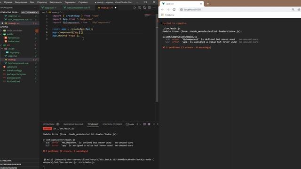Open the editor's more actions ellipsis

point(154,8)
